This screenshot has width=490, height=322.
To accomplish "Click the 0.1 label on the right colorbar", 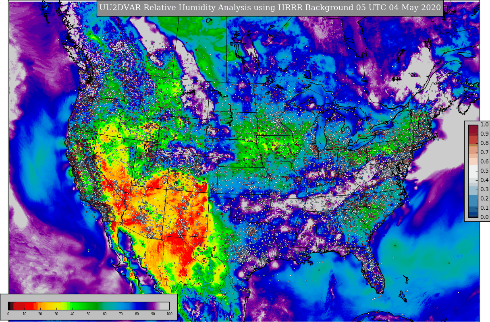I will pyautogui.click(x=484, y=208).
